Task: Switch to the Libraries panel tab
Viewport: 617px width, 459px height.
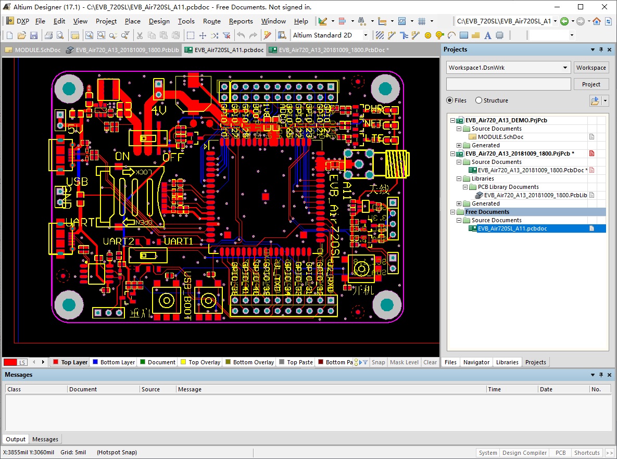Action: click(x=507, y=362)
